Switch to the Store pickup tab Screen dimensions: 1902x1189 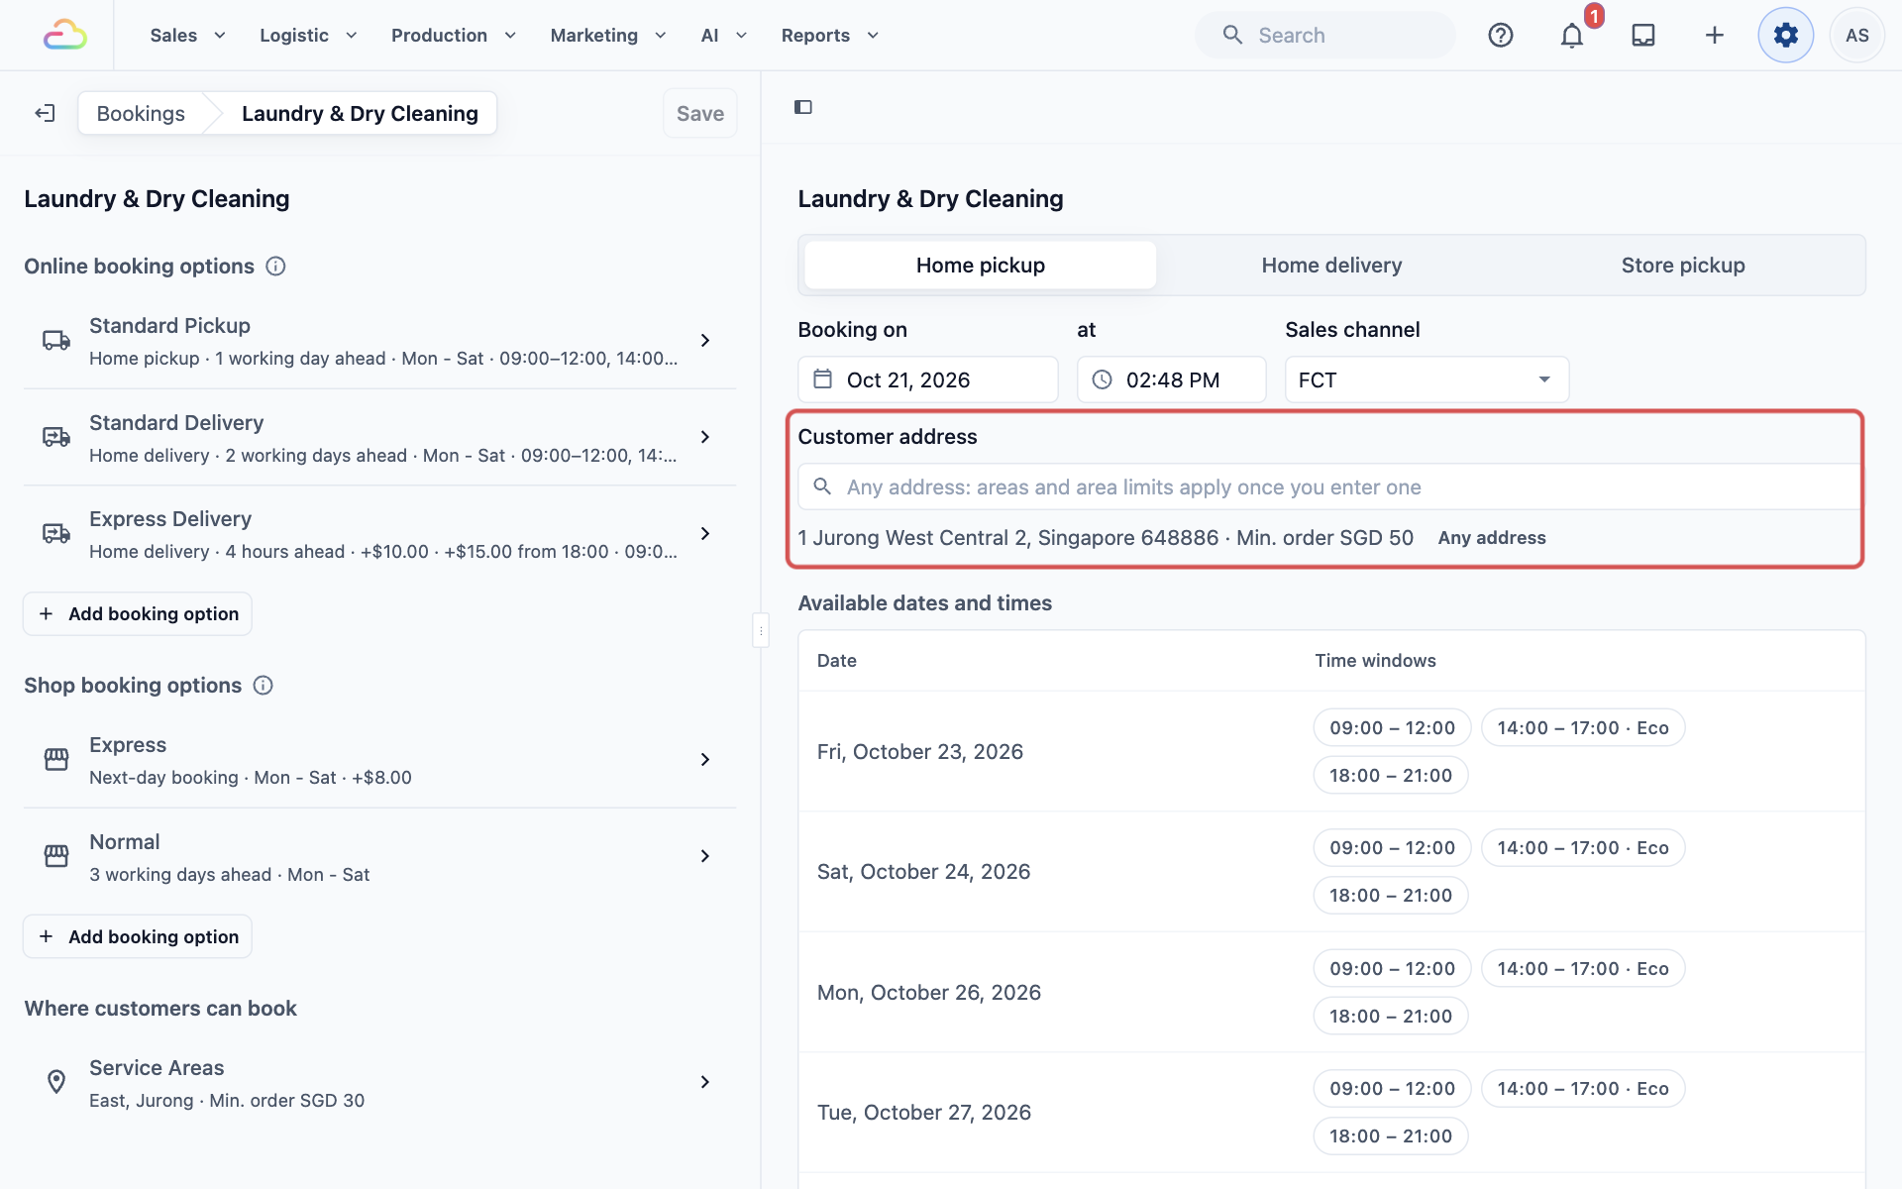point(1683,266)
